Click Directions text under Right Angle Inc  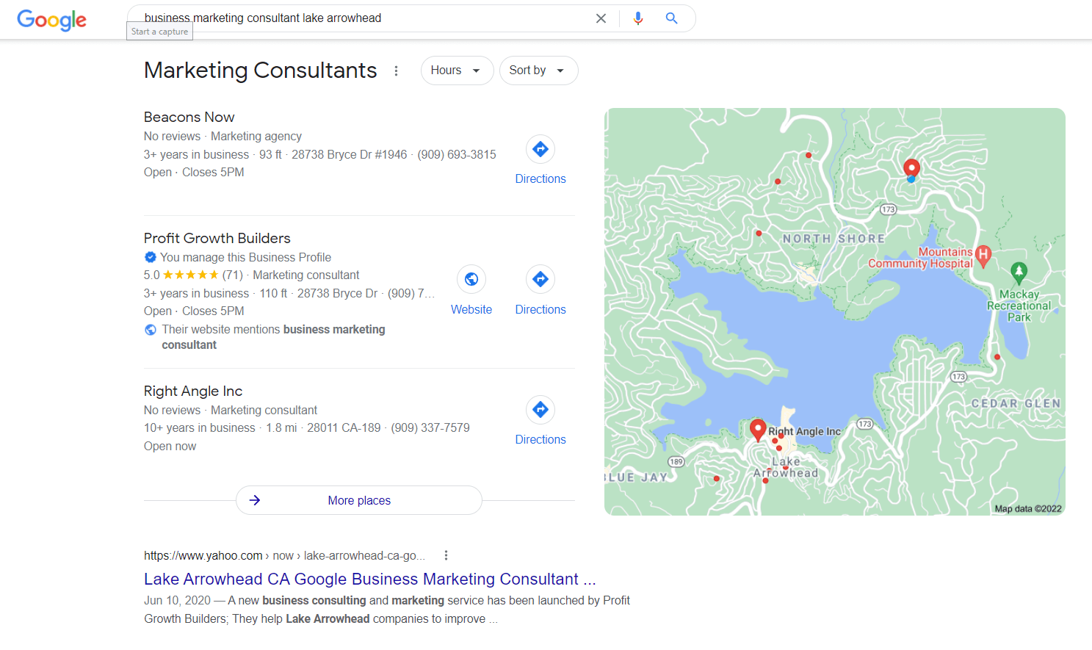[x=540, y=439]
